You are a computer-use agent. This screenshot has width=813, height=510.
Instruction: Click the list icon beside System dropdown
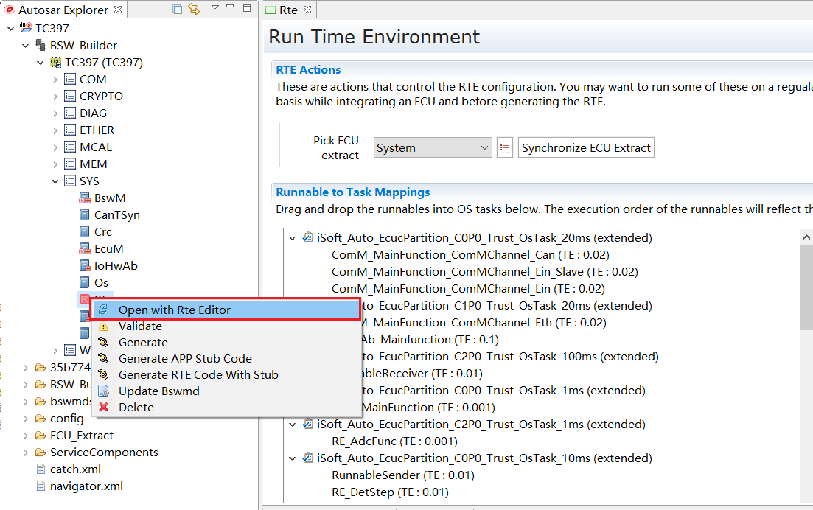pos(505,147)
